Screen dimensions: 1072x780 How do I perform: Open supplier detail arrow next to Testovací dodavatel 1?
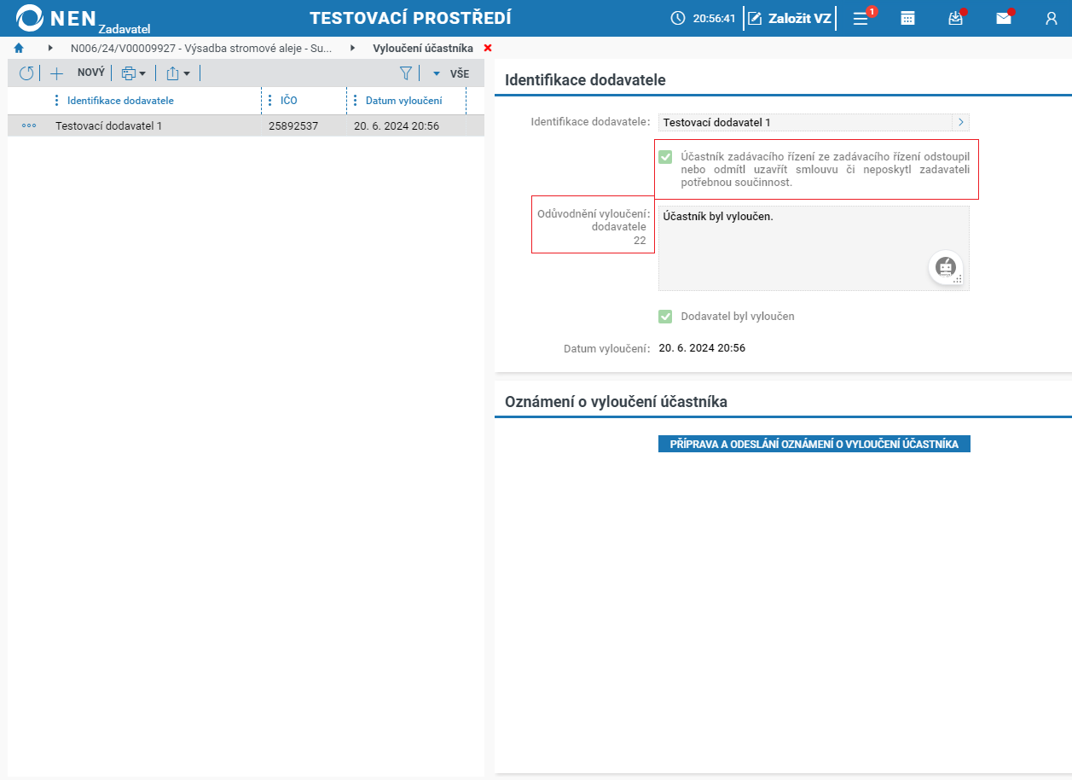tap(961, 122)
